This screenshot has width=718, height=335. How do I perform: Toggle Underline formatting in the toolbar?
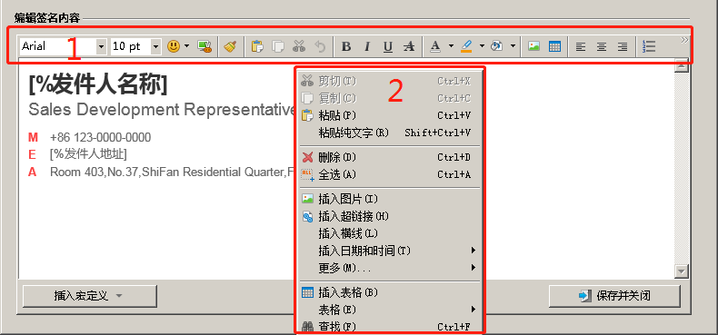(x=388, y=46)
